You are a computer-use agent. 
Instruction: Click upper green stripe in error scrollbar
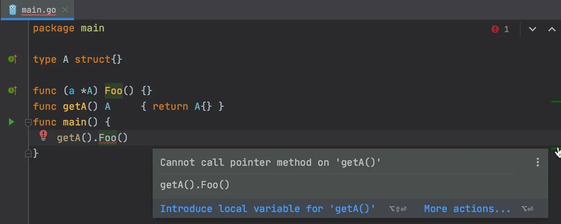555,101
